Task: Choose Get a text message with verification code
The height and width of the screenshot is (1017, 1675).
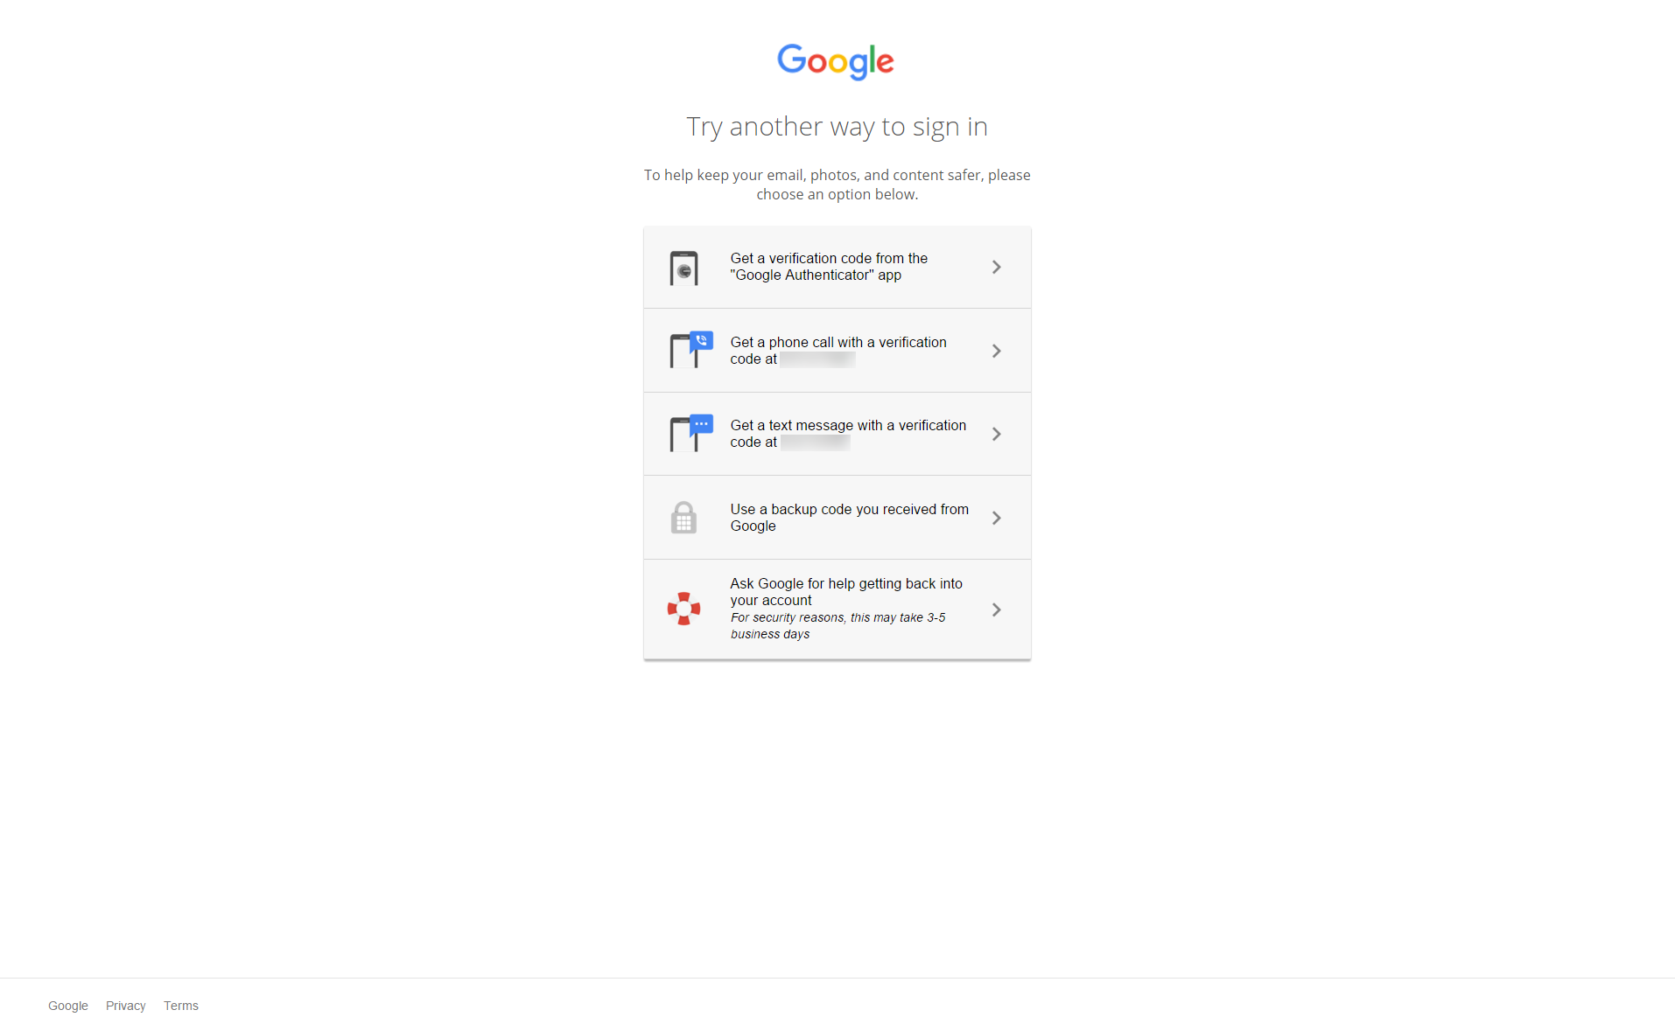Action: point(837,434)
